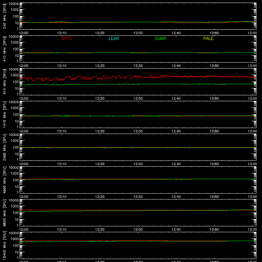The image size is (262, 262).
Task: Click the 10000 y-tick of the 245 MHz panel
Action: (x=14, y=4)
